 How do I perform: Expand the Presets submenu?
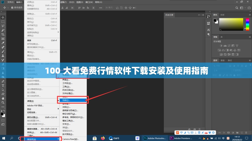click(x=58, y=109)
